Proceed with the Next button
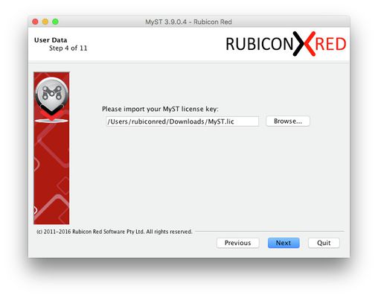 coord(283,243)
